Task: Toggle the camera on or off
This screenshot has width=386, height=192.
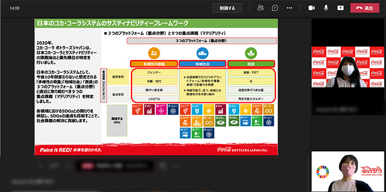Action: pyautogui.click(x=311, y=8)
